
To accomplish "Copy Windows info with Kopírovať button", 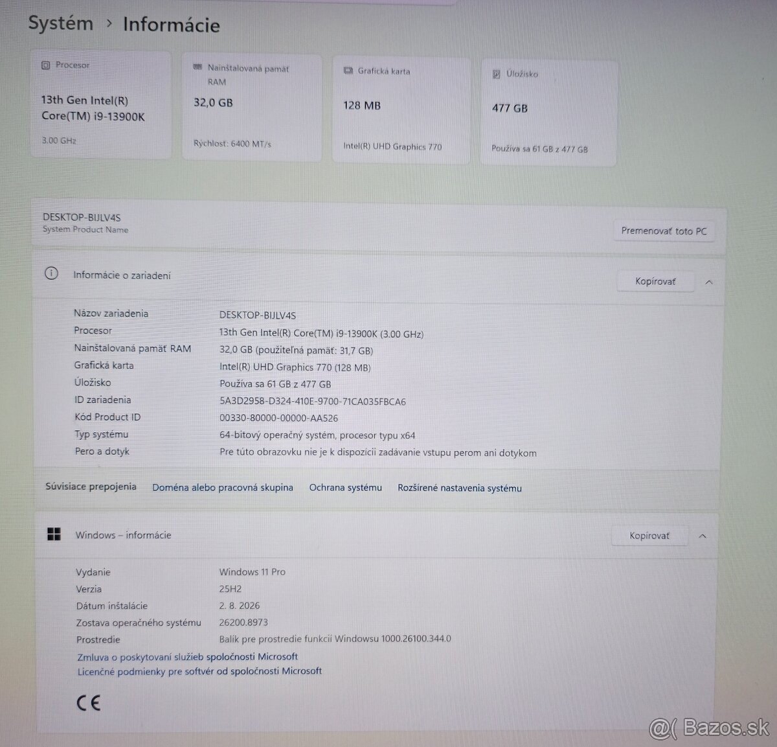I will point(649,536).
